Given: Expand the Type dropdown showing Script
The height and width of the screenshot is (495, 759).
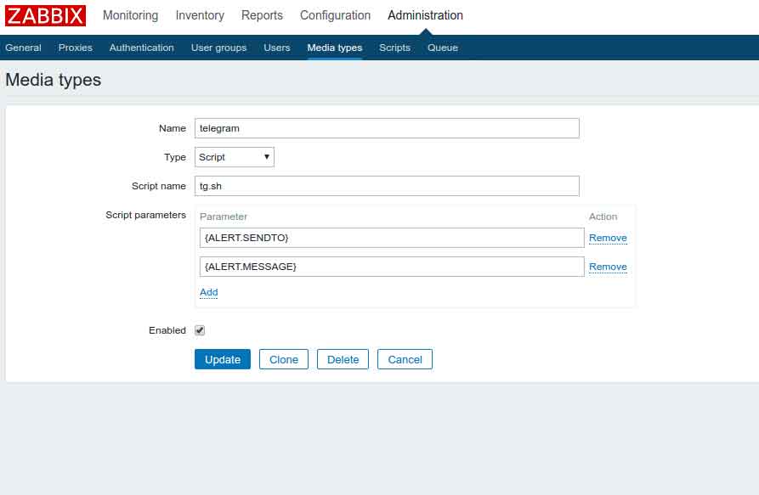Looking at the screenshot, I should [x=235, y=157].
